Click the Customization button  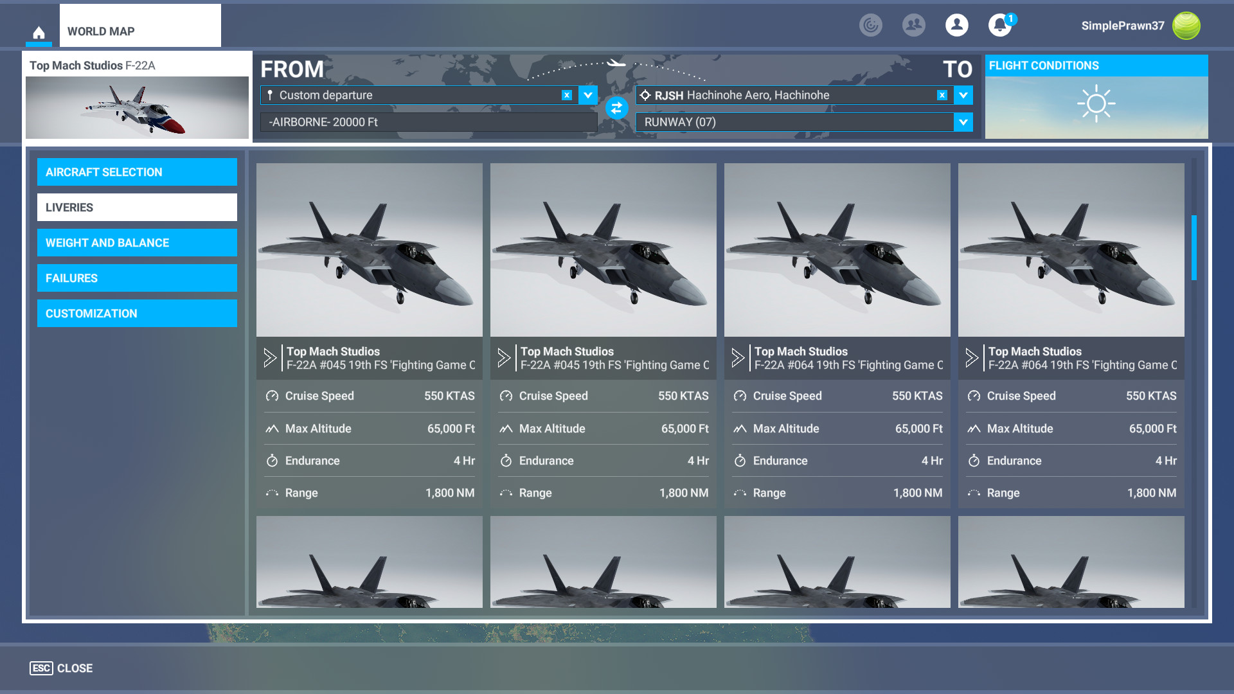[x=137, y=314]
